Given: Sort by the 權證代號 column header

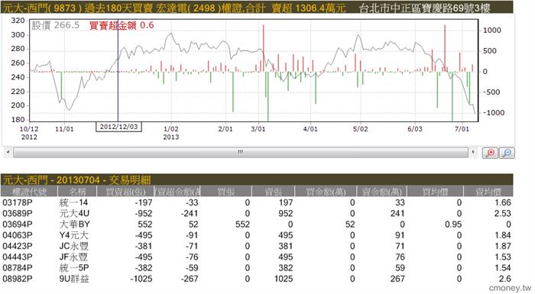Looking at the screenshot, I should point(29,192).
